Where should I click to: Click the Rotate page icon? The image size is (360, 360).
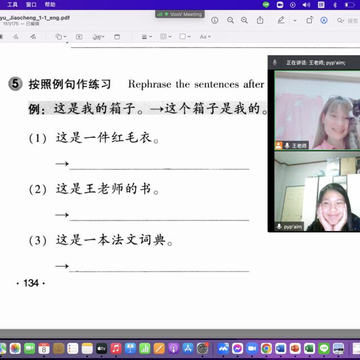(x=309, y=20)
